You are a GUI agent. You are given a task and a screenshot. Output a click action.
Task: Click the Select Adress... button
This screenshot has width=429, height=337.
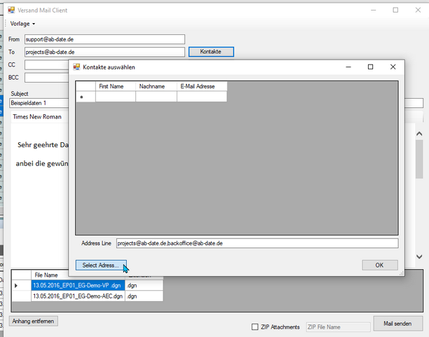coord(101,266)
